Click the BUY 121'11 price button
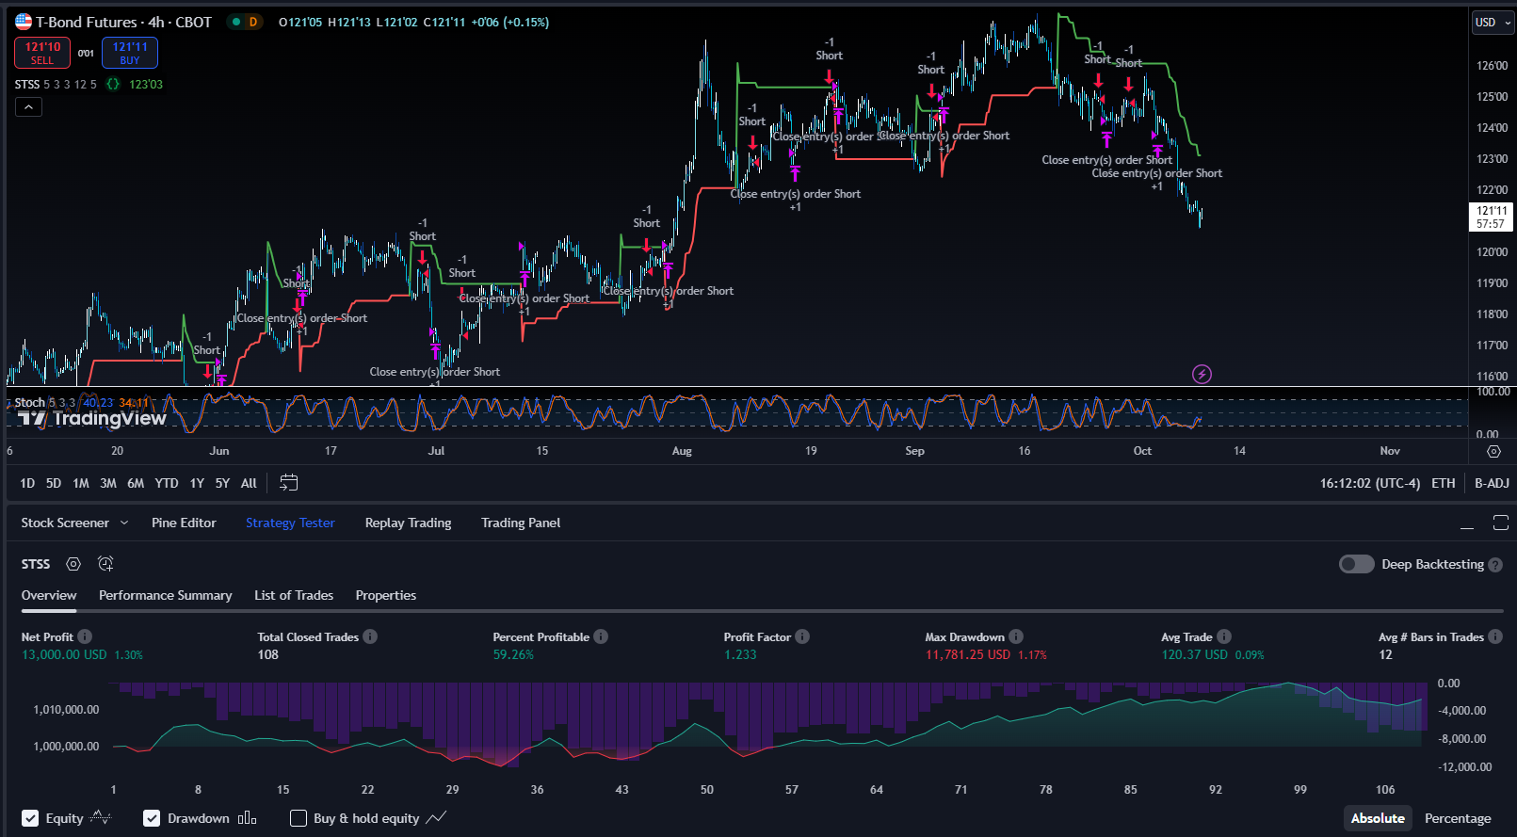 coord(130,53)
